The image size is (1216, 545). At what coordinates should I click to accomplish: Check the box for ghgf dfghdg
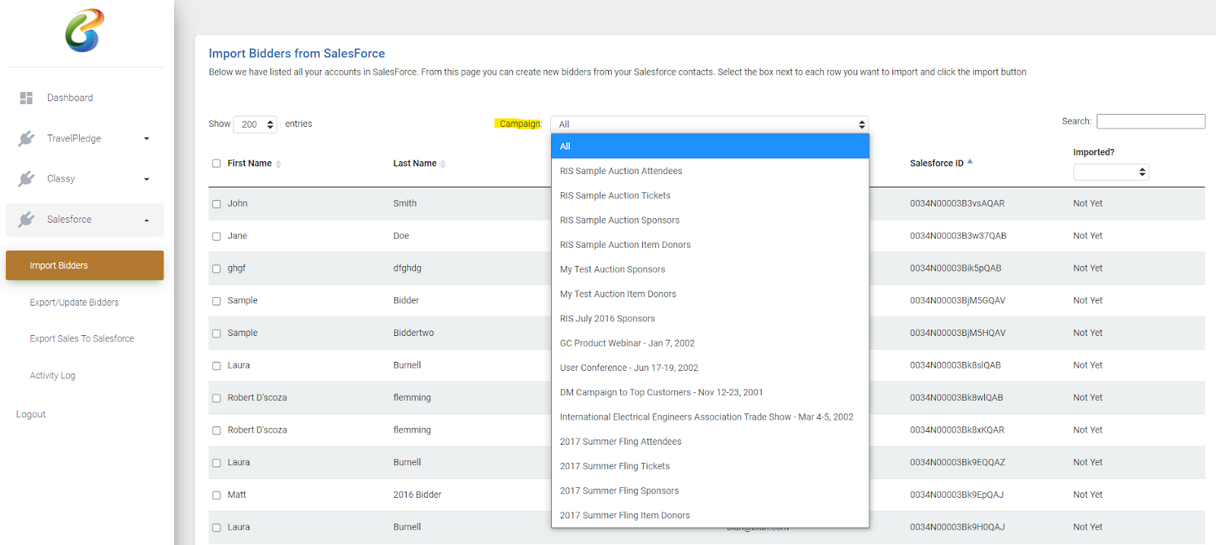point(217,268)
